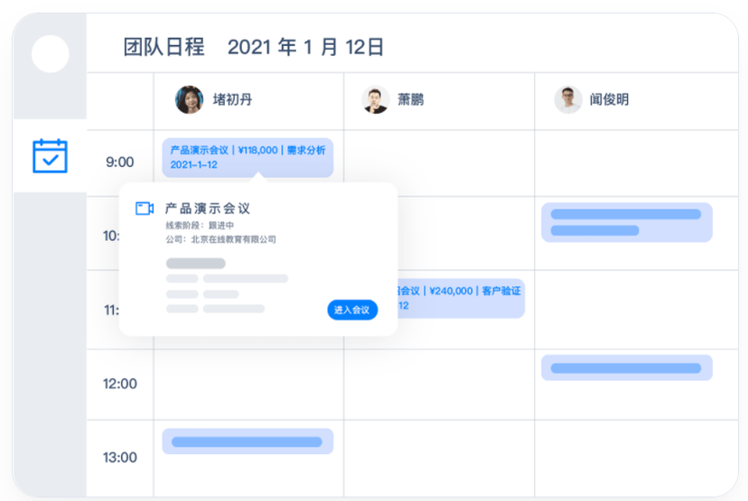The height and width of the screenshot is (501, 748).
Task: Select the 12:00 time row label
Action: coord(120,384)
